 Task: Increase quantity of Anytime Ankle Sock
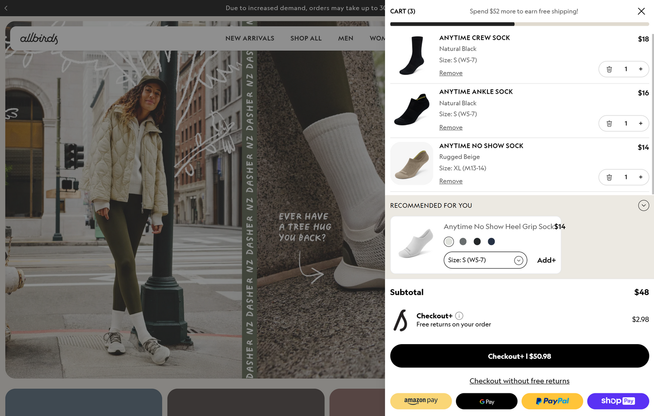point(640,124)
